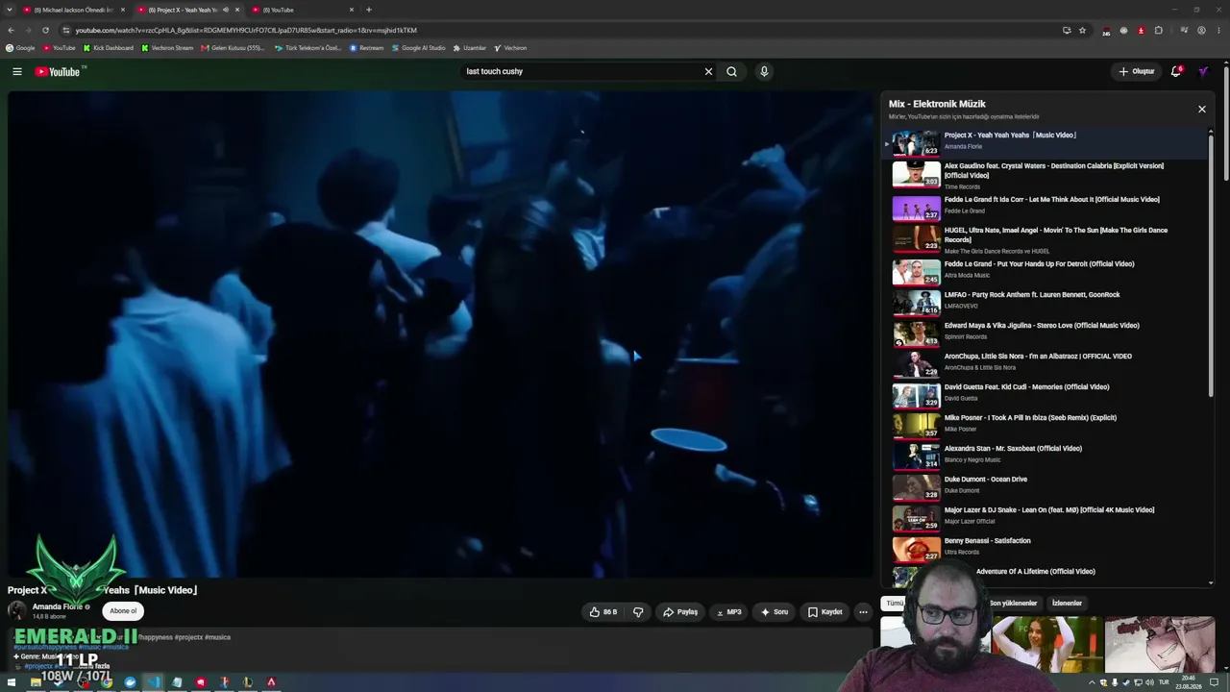The width and height of the screenshot is (1230, 692).
Task: Go back in browser history
Action: 11,30
